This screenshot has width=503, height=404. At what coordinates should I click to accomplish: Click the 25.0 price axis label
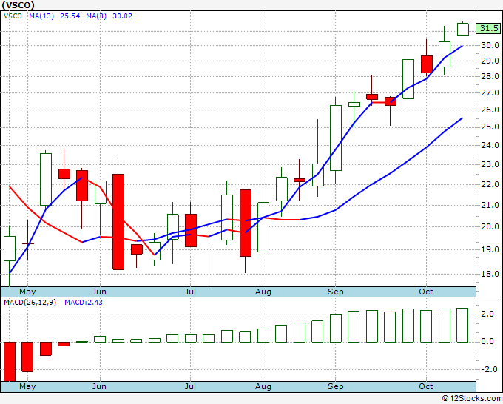490,127
